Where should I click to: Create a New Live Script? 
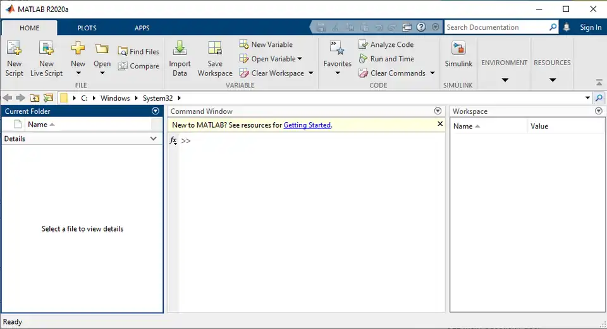[46, 49]
